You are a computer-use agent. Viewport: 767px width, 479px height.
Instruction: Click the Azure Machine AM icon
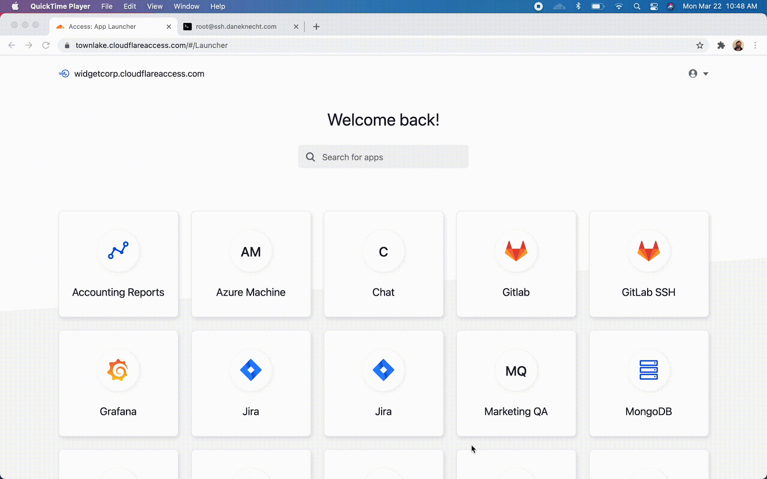(x=251, y=252)
